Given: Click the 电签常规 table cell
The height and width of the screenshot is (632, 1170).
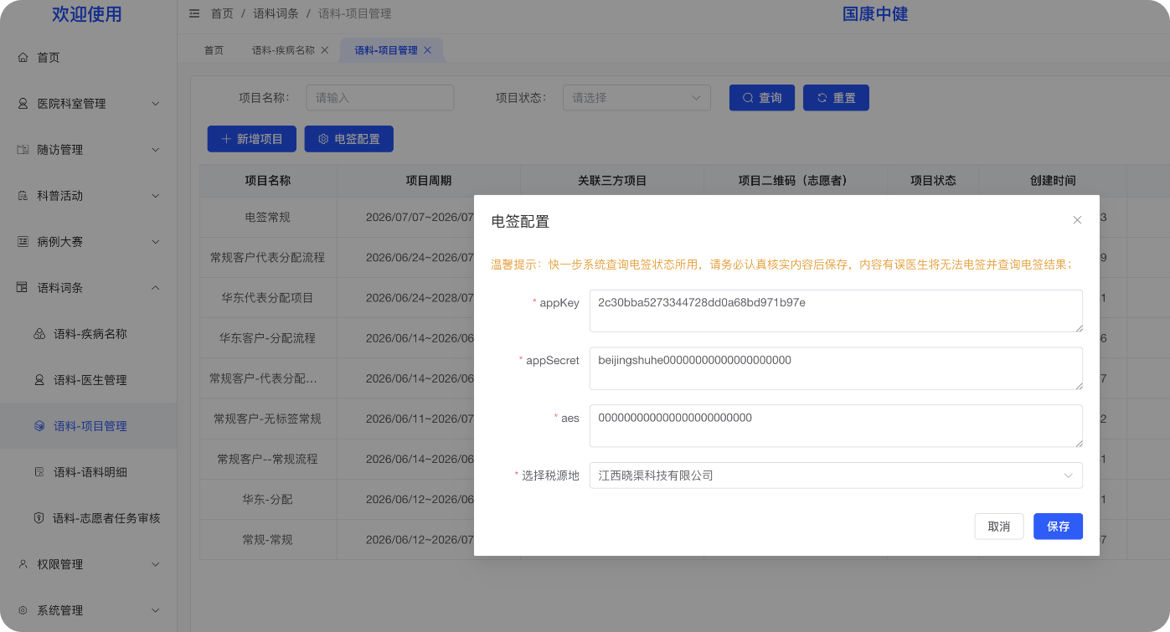Looking at the screenshot, I should [268, 218].
